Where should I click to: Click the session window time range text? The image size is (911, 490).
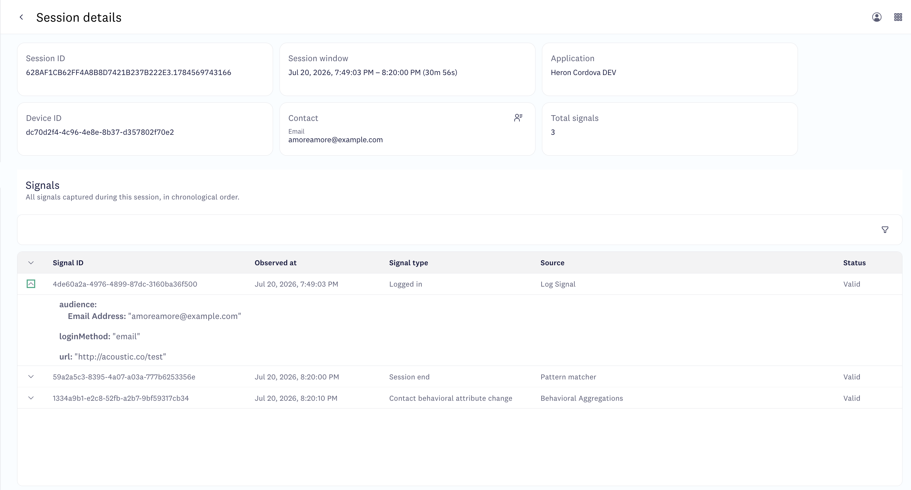(x=373, y=73)
